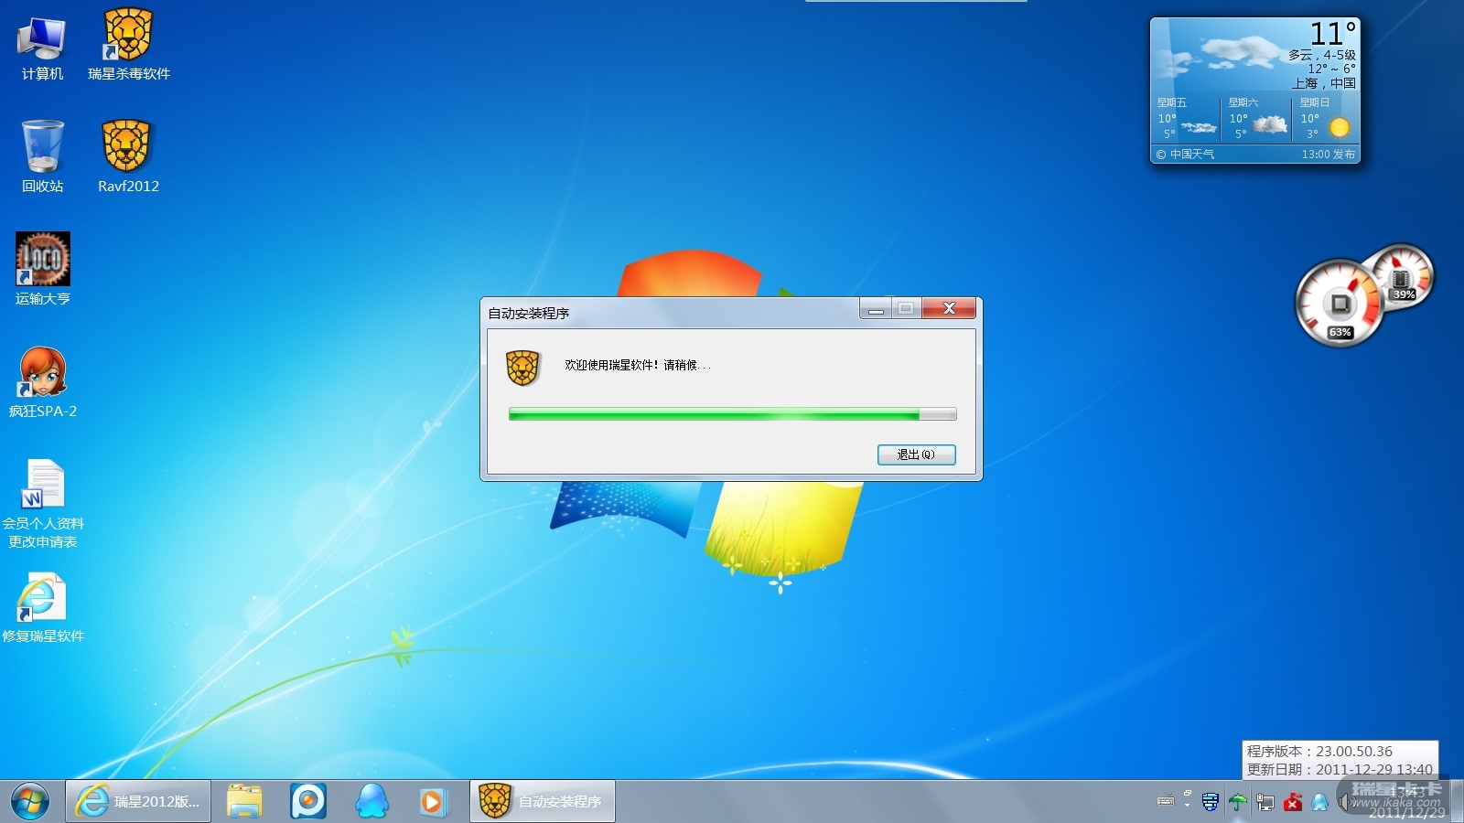
Task: Select the 运输大亨 game shortcut
Action: [x=42, y=270]
